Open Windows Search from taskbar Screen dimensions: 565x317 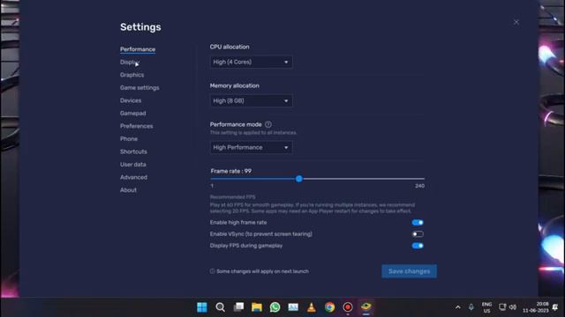(x=220, y=307)
